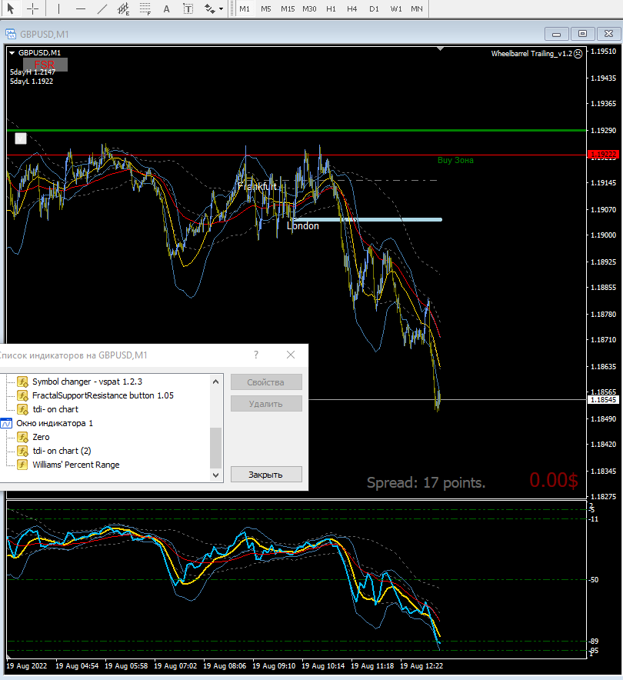Select the trendline drawing tool
The width and height of the screenshot is (623, 680).
pyautogui.click(x=102, y=9)
